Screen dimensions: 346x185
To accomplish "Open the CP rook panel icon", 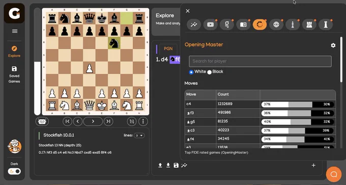I will pos(309,25).
